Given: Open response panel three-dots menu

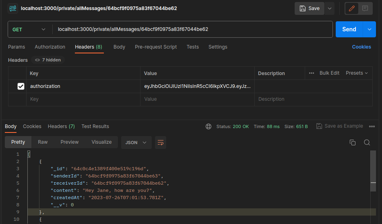Looking at the screenshot, I should click(x=372, y=126).
